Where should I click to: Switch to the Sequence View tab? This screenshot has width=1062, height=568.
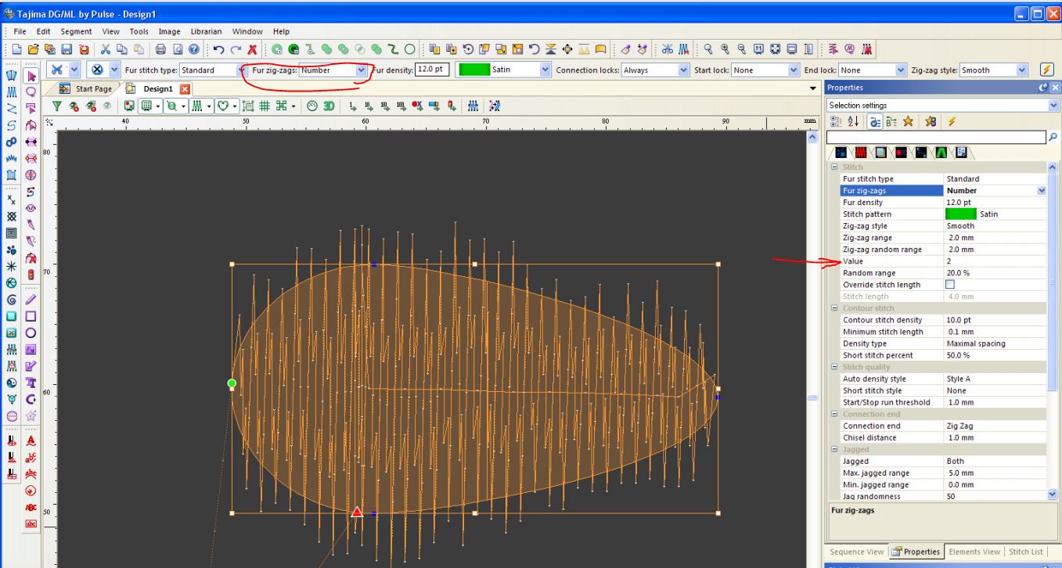tap(857, 552)
